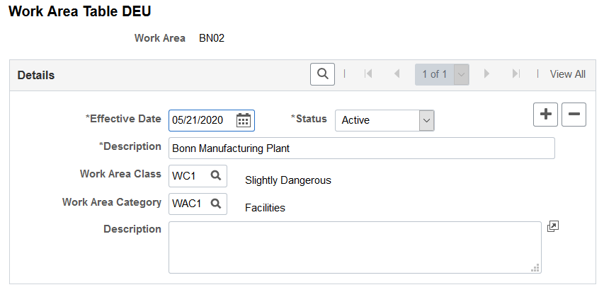Add a new row with plus button
The image size is (604, 292).
coord(545,115)
